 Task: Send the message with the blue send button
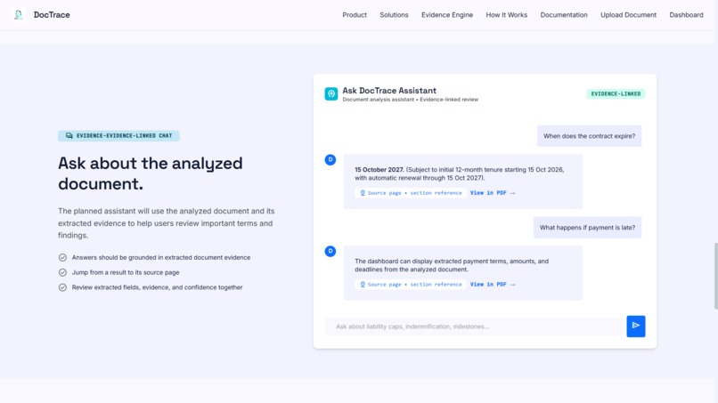(636, 326)
